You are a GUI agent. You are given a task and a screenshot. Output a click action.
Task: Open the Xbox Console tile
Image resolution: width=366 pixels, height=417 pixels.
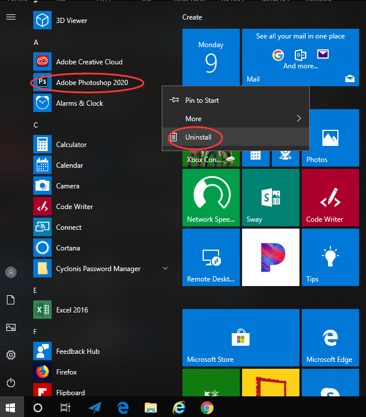click(x=211, y=159)
